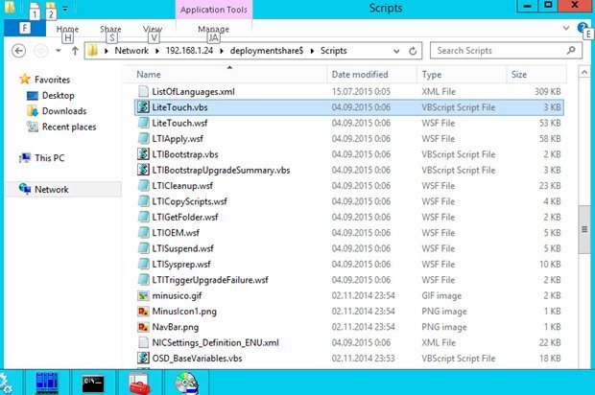Click Network in the address breadcrumb

pos(131,51)
